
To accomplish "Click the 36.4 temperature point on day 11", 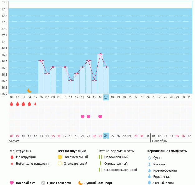I will click(x=71, y=80).
